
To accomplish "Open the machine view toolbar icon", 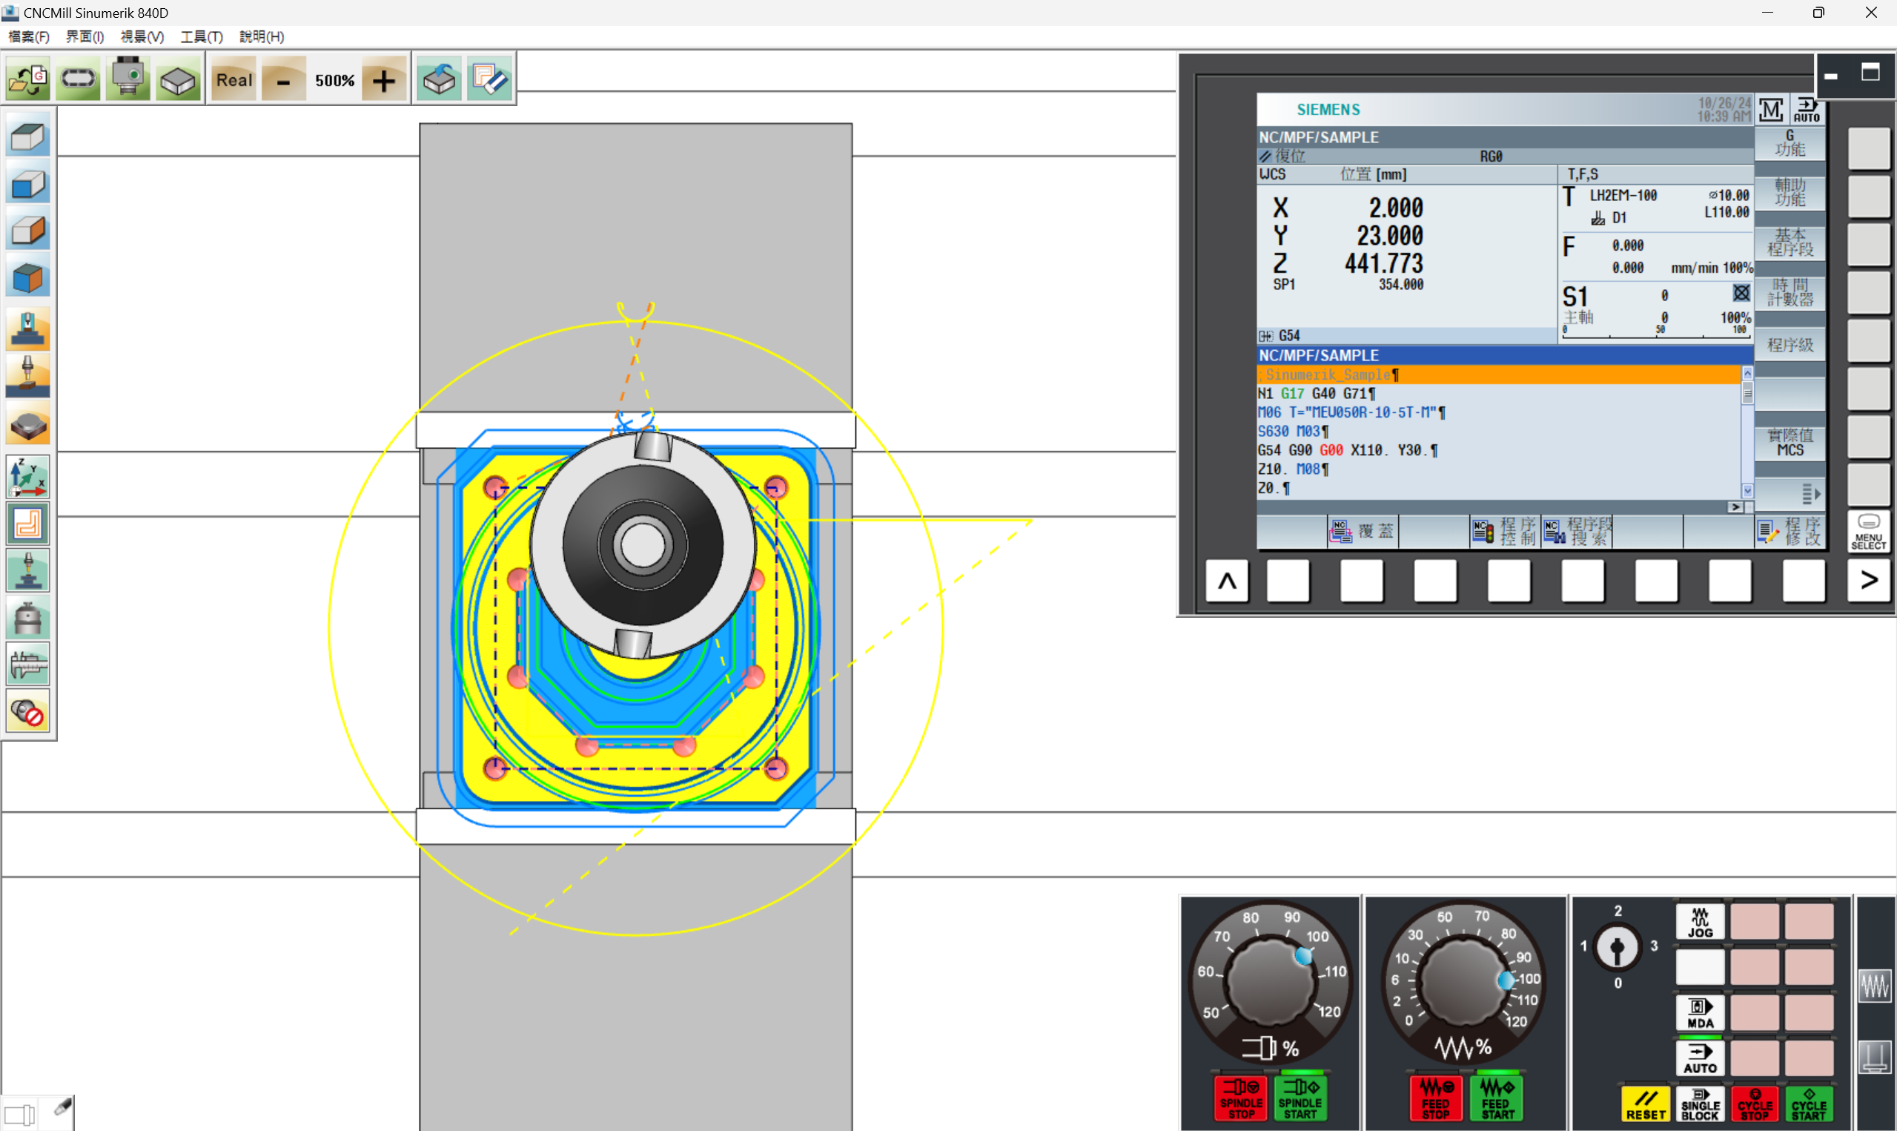I will (128, 79).
